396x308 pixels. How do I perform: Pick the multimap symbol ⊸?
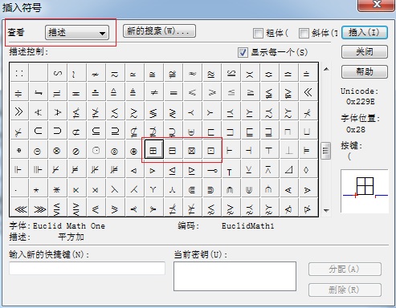coord(211,169)
